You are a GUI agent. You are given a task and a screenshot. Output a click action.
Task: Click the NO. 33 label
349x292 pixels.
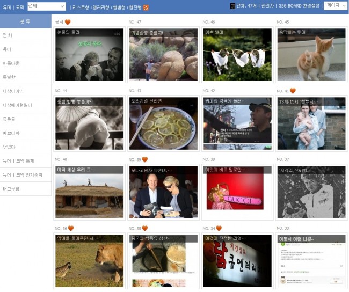click(282, 228)
